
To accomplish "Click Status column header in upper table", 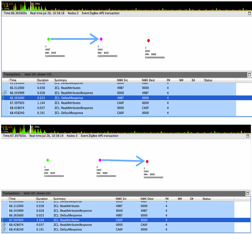I will 220,80.
